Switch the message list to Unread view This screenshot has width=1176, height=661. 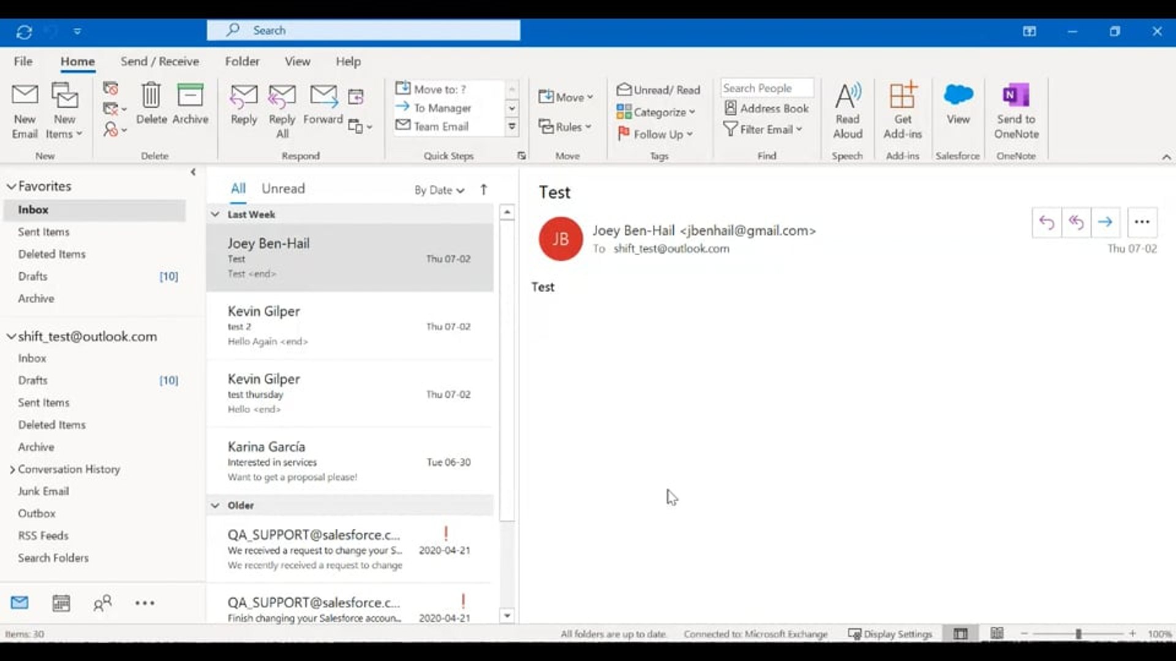pos(283,189)
